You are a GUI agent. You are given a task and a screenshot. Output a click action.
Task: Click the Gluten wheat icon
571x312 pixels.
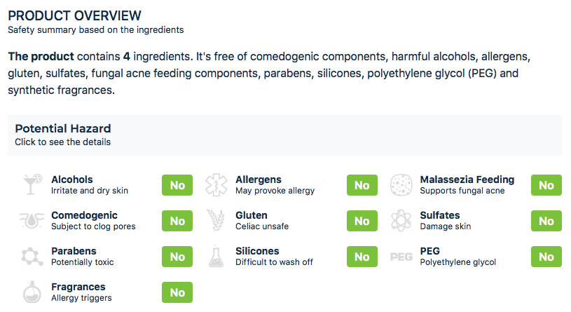point(216,221)
